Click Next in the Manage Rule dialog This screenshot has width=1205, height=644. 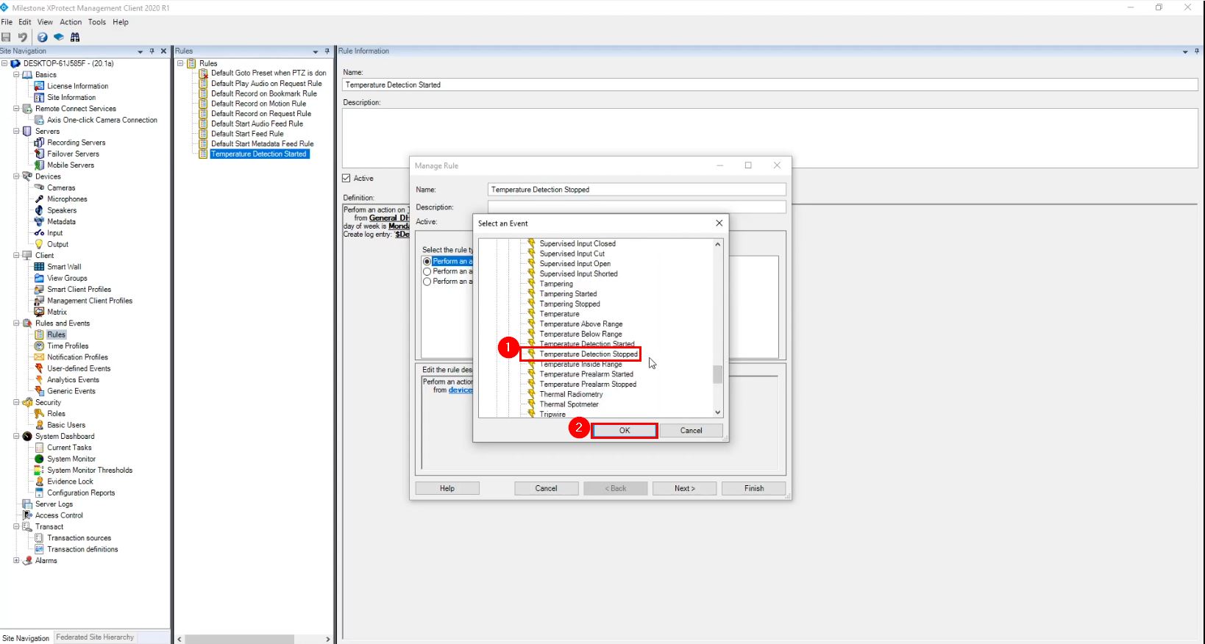685,488
